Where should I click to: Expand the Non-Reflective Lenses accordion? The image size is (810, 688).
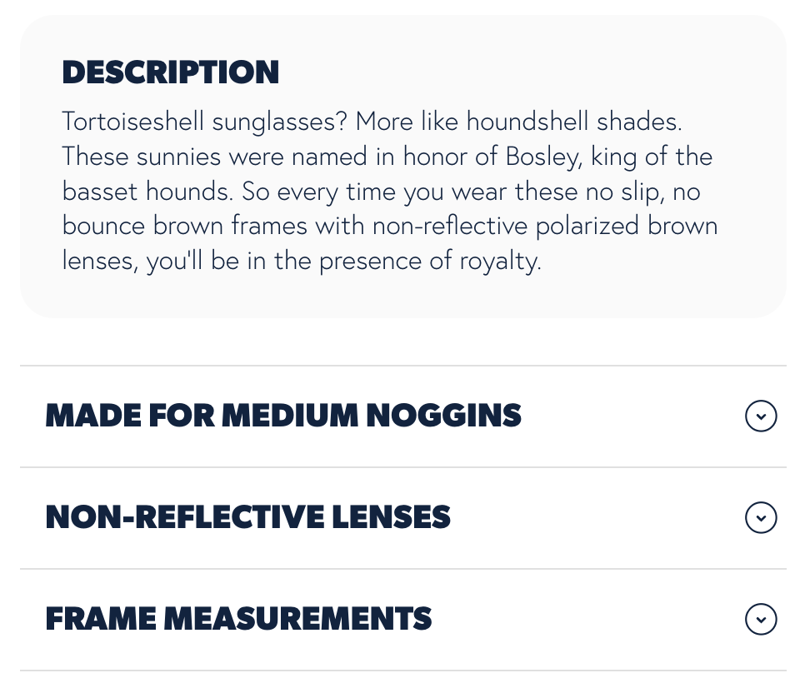pyautogui.click(x=403, y=517)
